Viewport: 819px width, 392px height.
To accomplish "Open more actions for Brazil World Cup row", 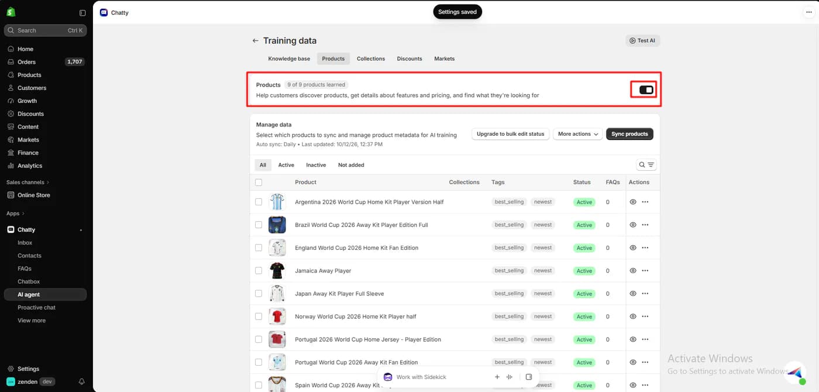I will [x=645, y=225].
